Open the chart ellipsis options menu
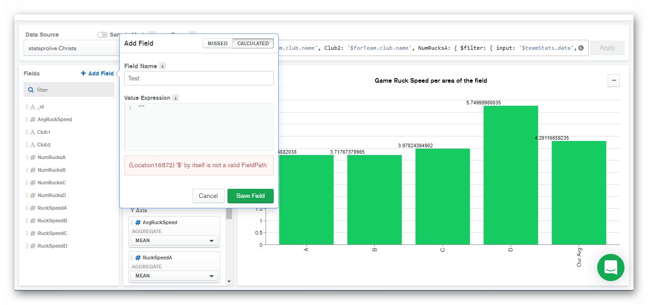The image size is (648, 305). [614, 80]
